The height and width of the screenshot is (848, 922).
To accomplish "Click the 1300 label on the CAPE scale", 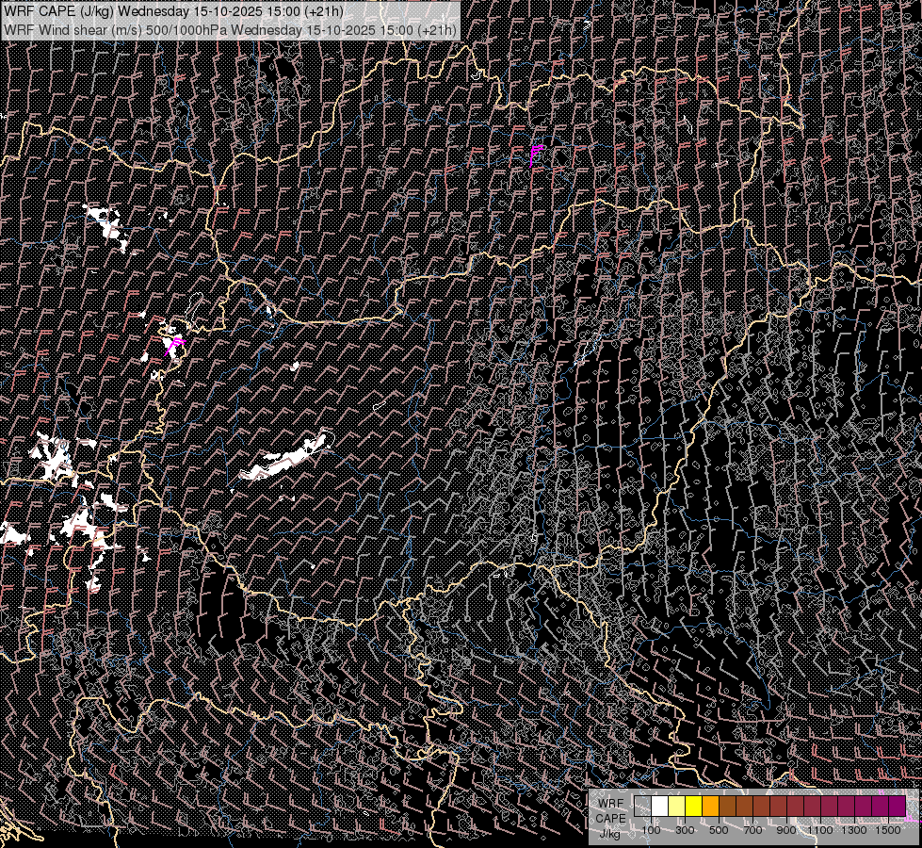I will [x=854, y=830].
